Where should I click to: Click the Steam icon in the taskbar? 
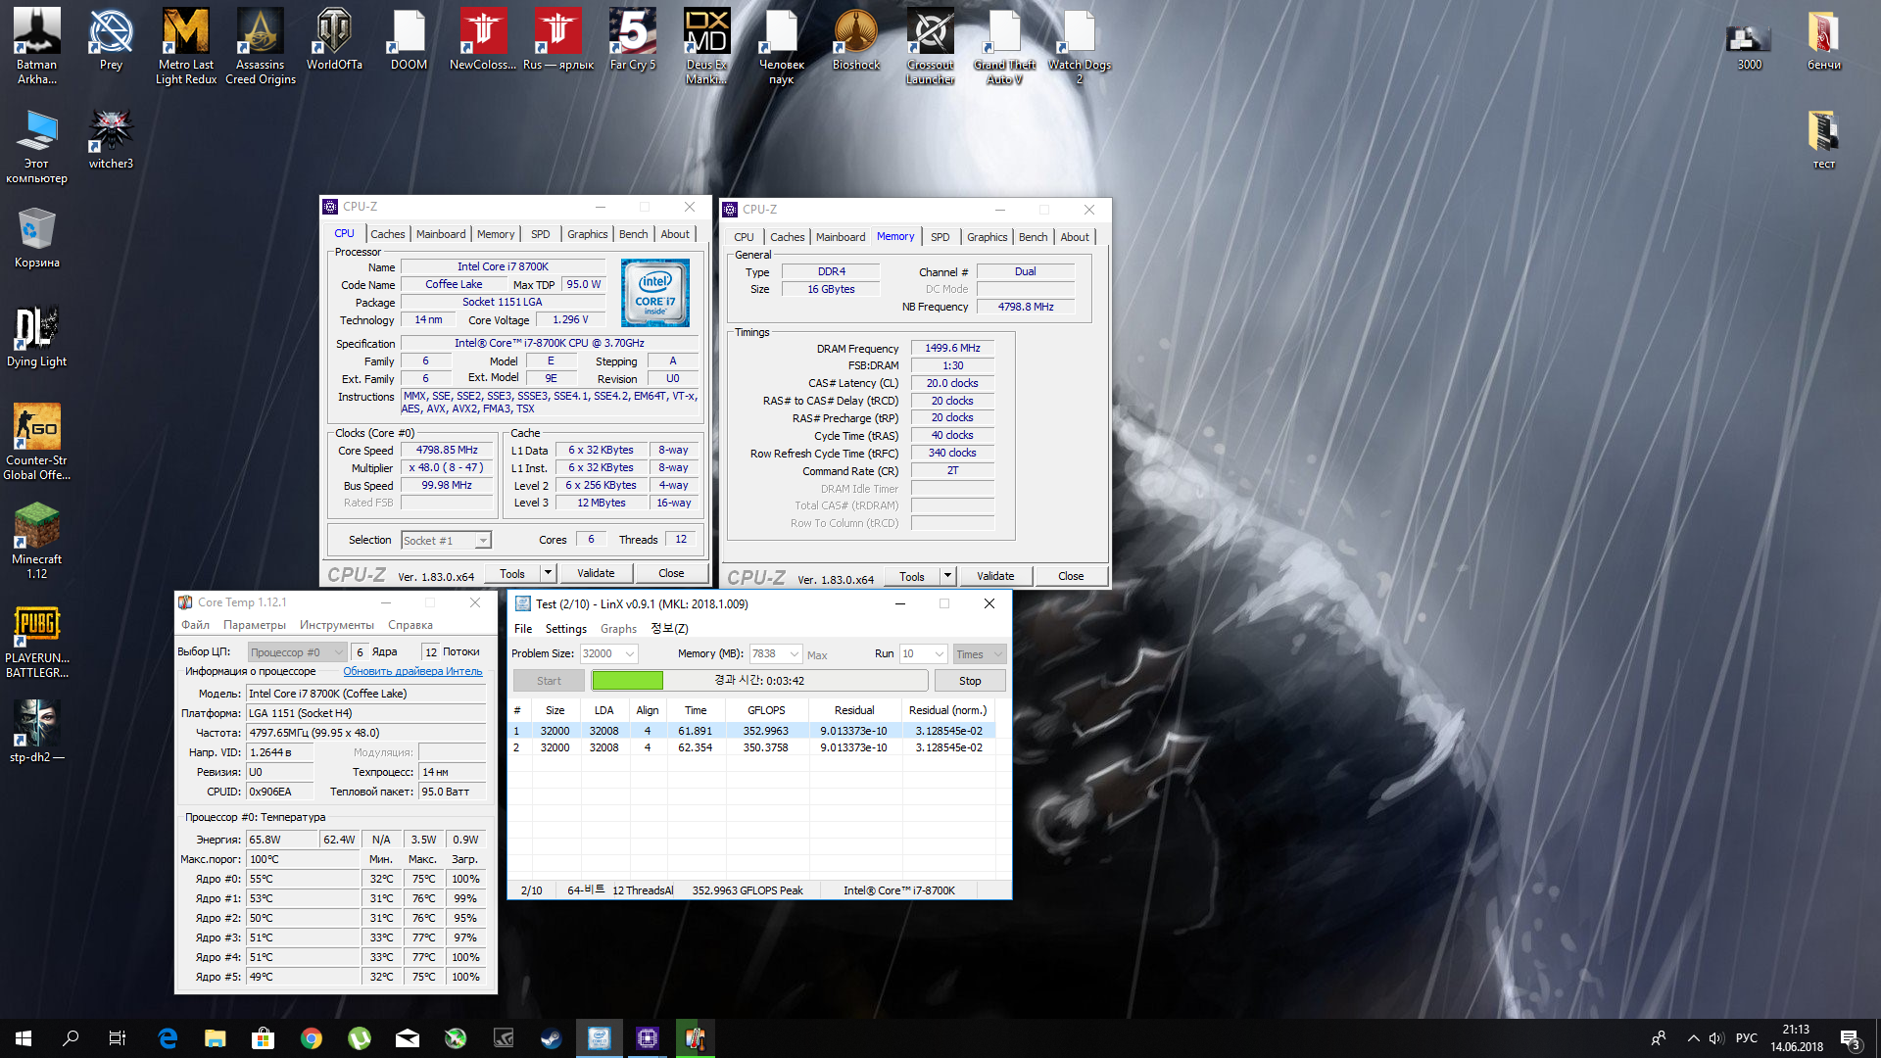pyautogui.click(x=551, y=1038)
